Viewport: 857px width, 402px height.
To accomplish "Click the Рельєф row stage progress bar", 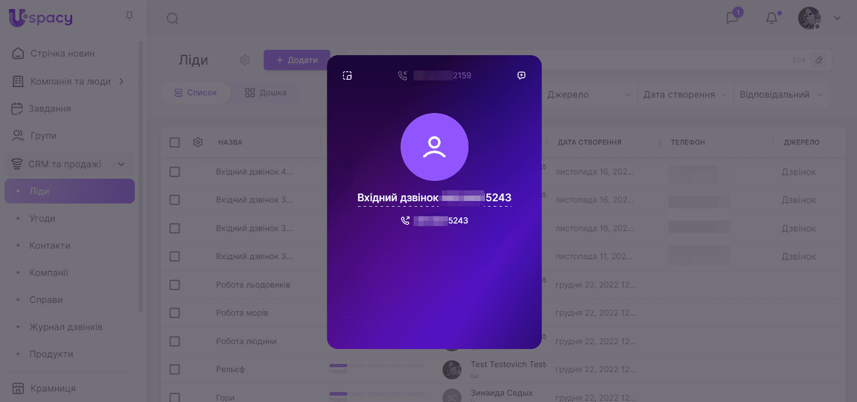I will pyautogui.click(x=377, y=366).
